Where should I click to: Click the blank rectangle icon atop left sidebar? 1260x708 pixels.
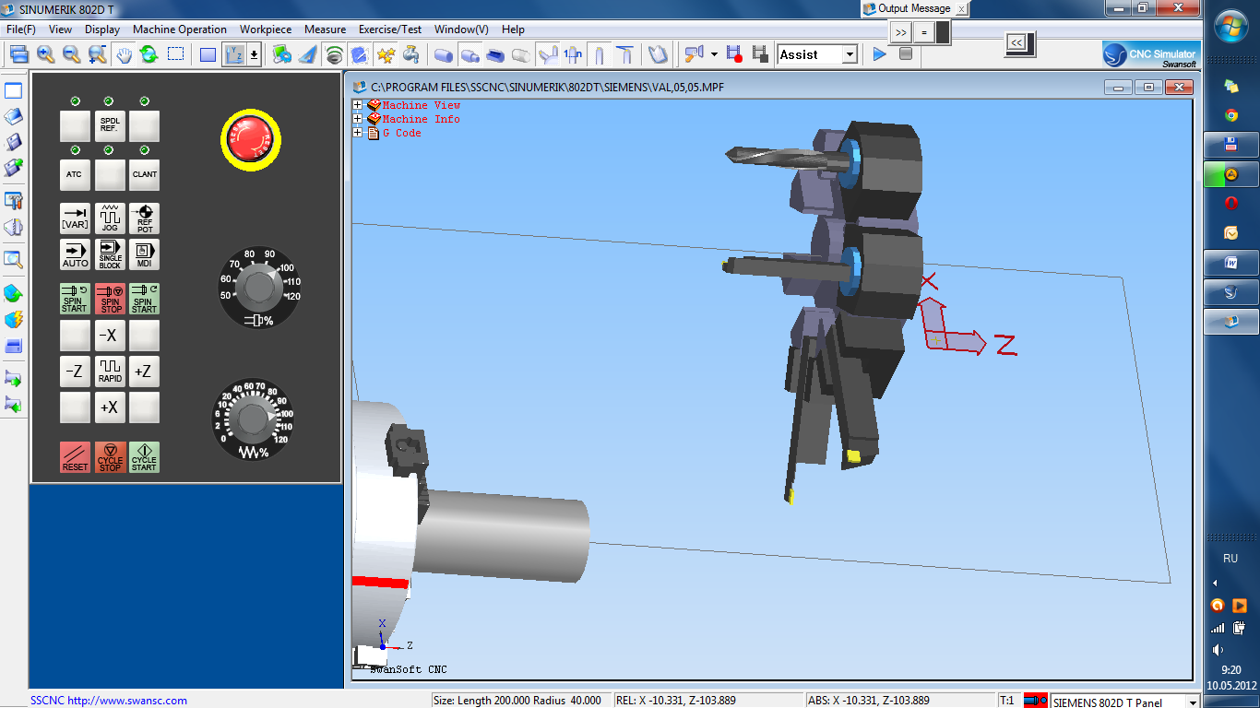tap(13, 90)
